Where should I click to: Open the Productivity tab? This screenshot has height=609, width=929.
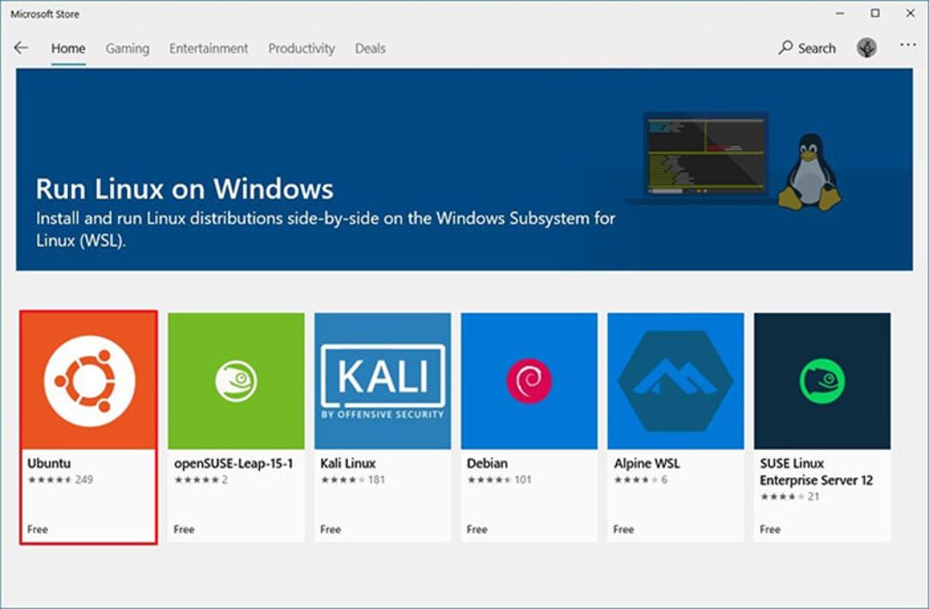point(302,48)
